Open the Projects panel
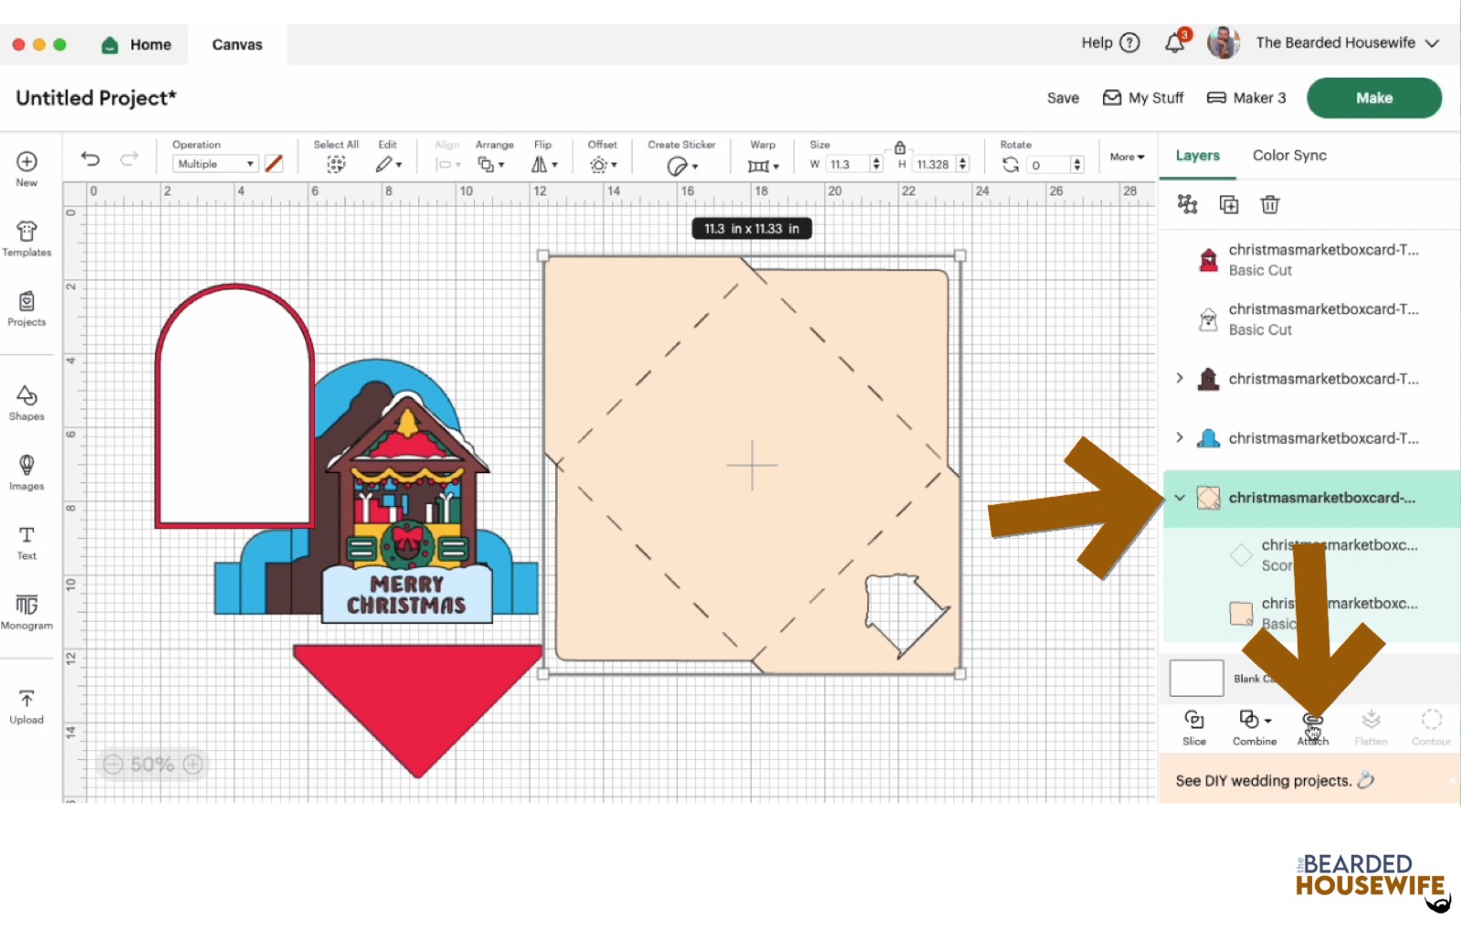This screenshot has width=1461, height=929. (x=26, y=309)
